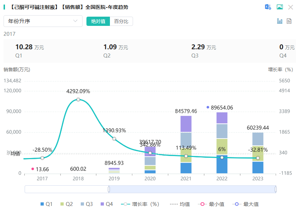Screen dimensions: 302x213
Task: Toggle Q1 series in the legend
Action: click(x=46, y=204)
